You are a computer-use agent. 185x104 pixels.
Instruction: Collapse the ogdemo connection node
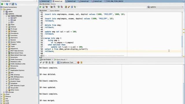(x=4, y=14)
